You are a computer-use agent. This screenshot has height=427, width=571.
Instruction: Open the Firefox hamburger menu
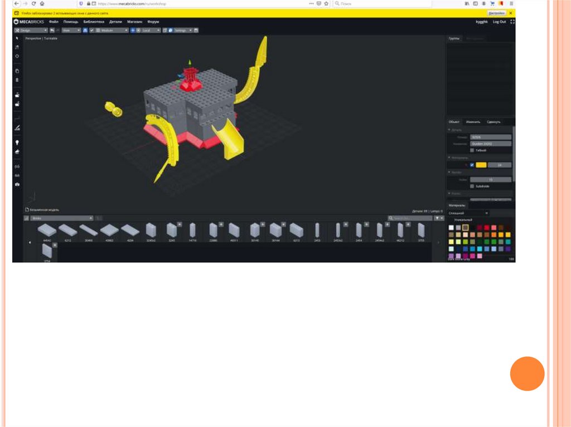(511, 4)
